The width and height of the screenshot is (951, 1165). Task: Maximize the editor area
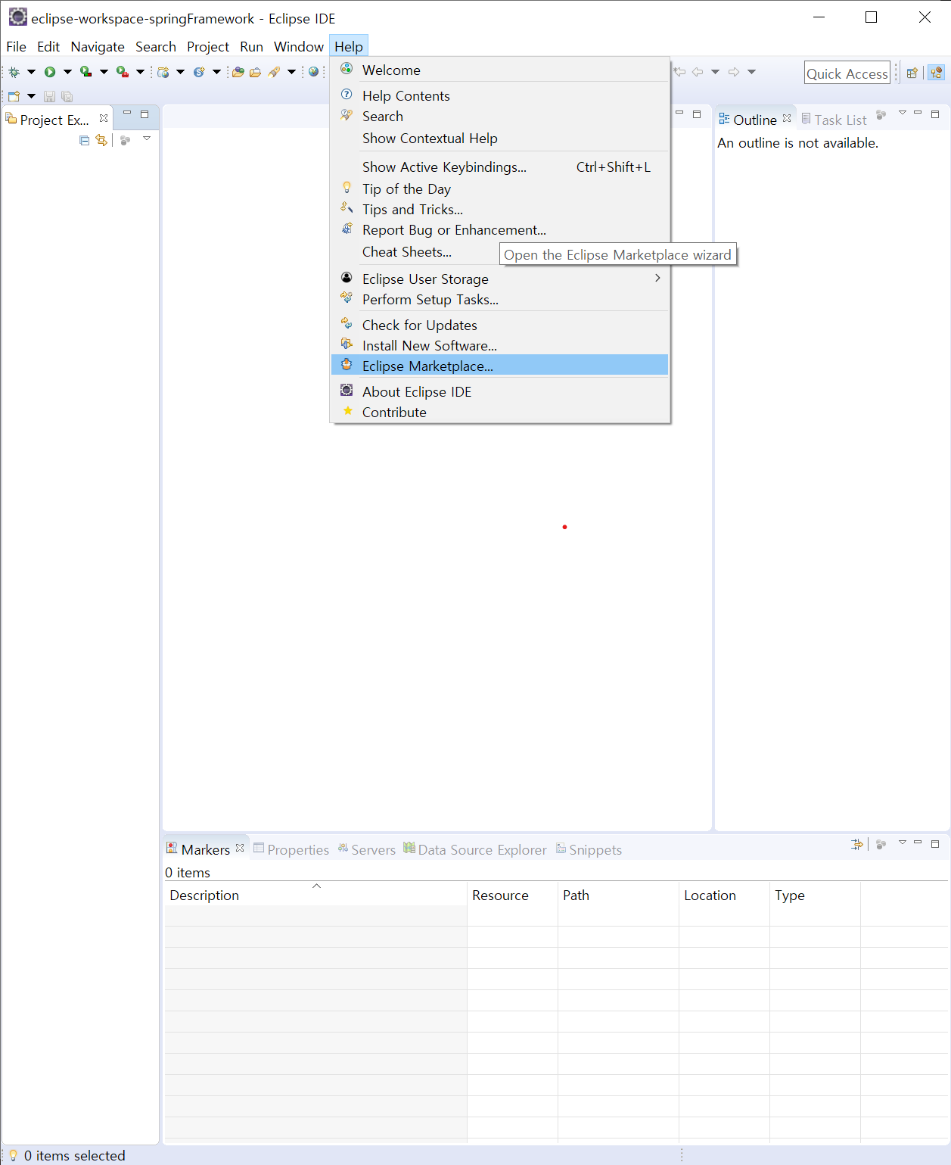pyautogui.click(x=697, y=114)
